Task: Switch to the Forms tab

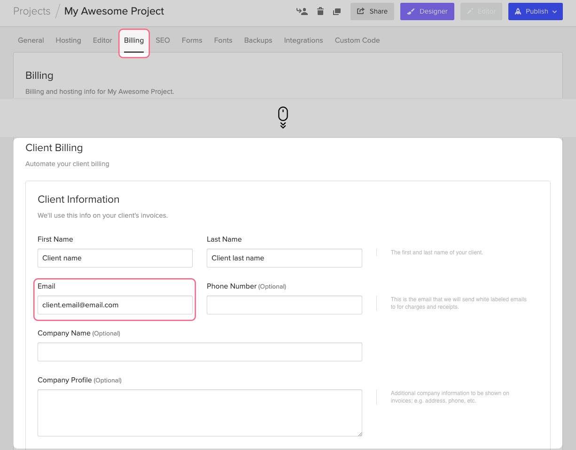Action: 192,40
